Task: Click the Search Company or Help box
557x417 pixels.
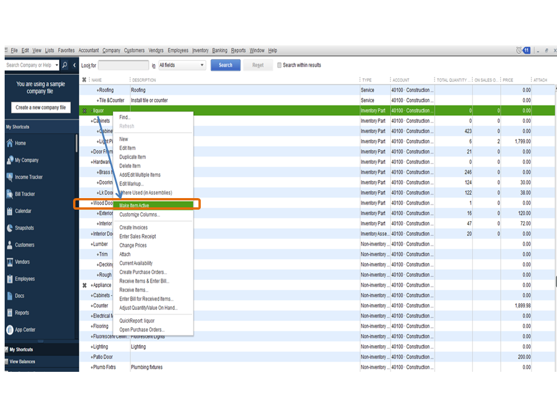Action: click(29, 65)
